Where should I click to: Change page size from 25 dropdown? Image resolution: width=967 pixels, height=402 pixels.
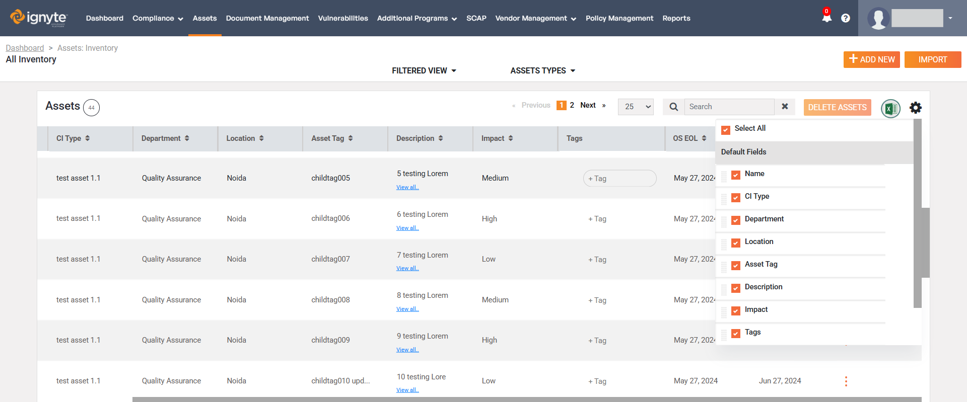[636, 107]
